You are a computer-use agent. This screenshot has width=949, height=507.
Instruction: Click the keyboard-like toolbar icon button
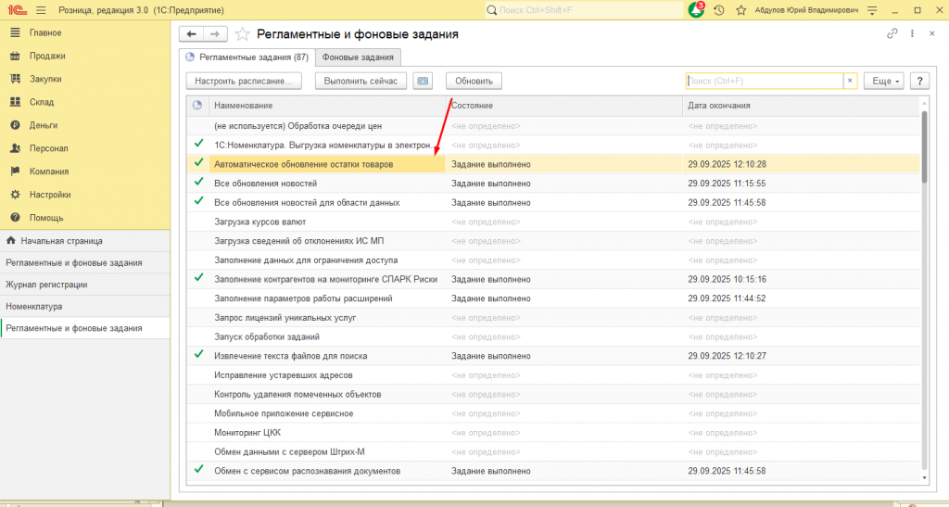(423, 81)
